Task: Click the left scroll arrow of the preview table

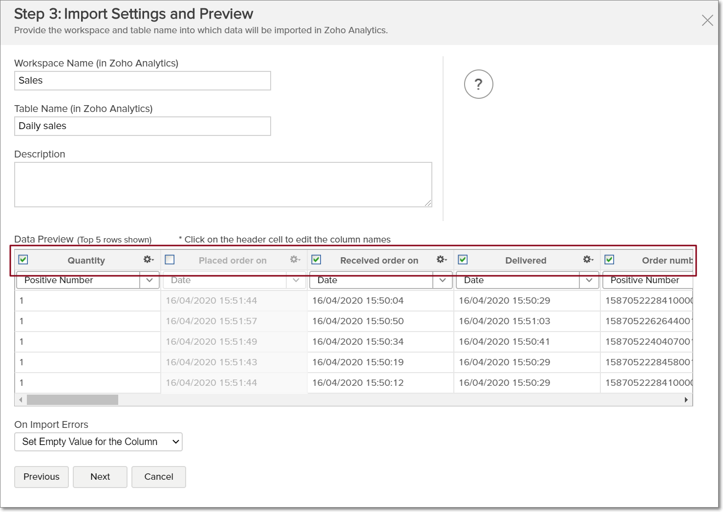Action: [x=21, y=400]
